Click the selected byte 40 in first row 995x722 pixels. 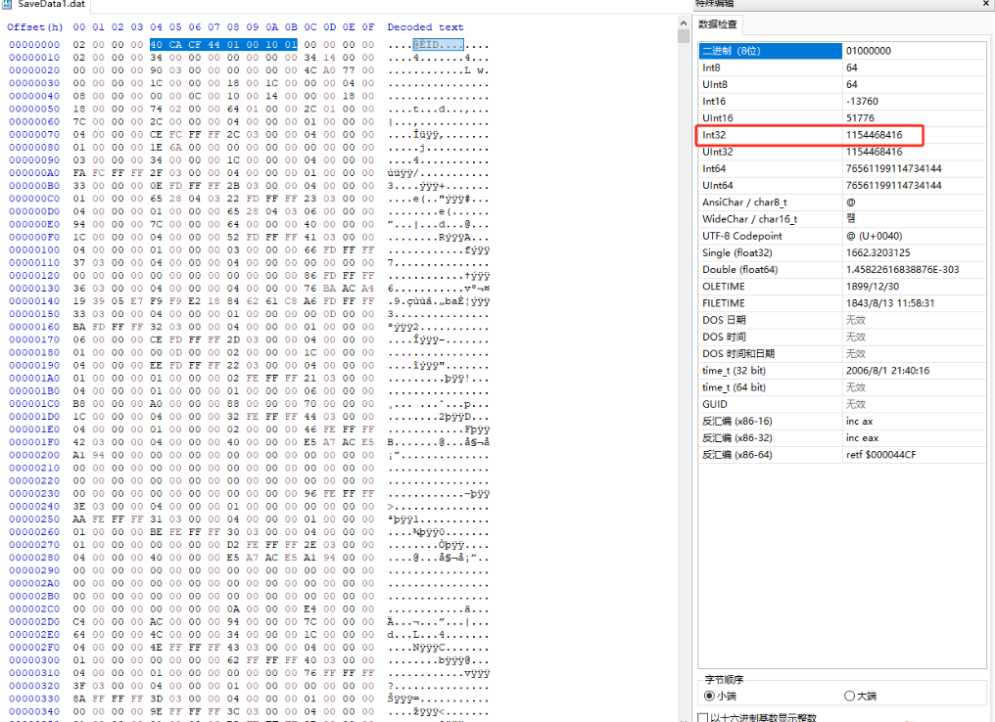point(156,45)
